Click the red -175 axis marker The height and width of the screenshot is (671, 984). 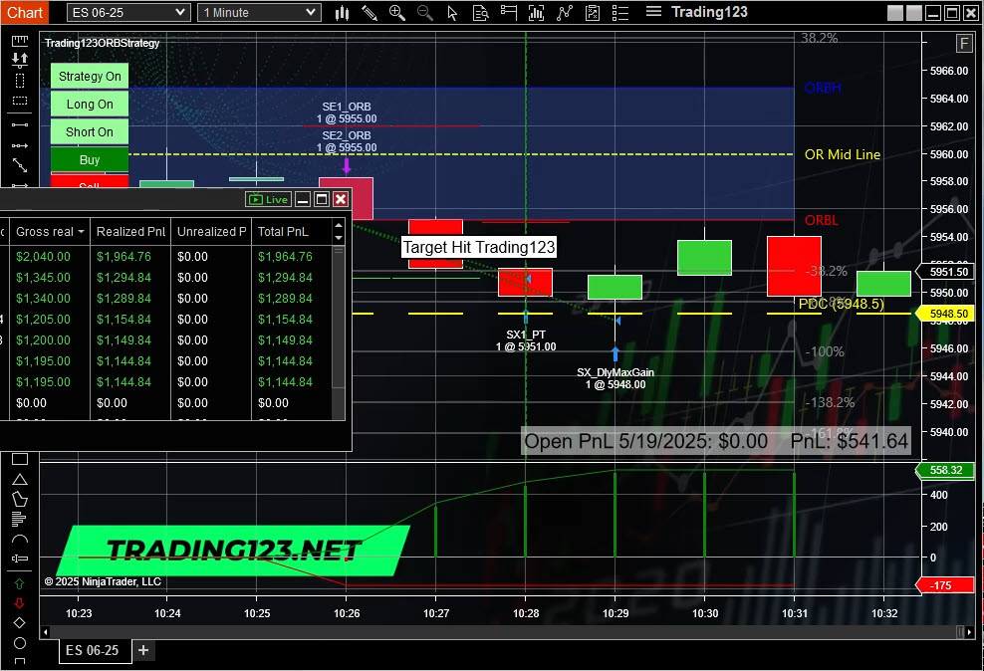[946, 585]
